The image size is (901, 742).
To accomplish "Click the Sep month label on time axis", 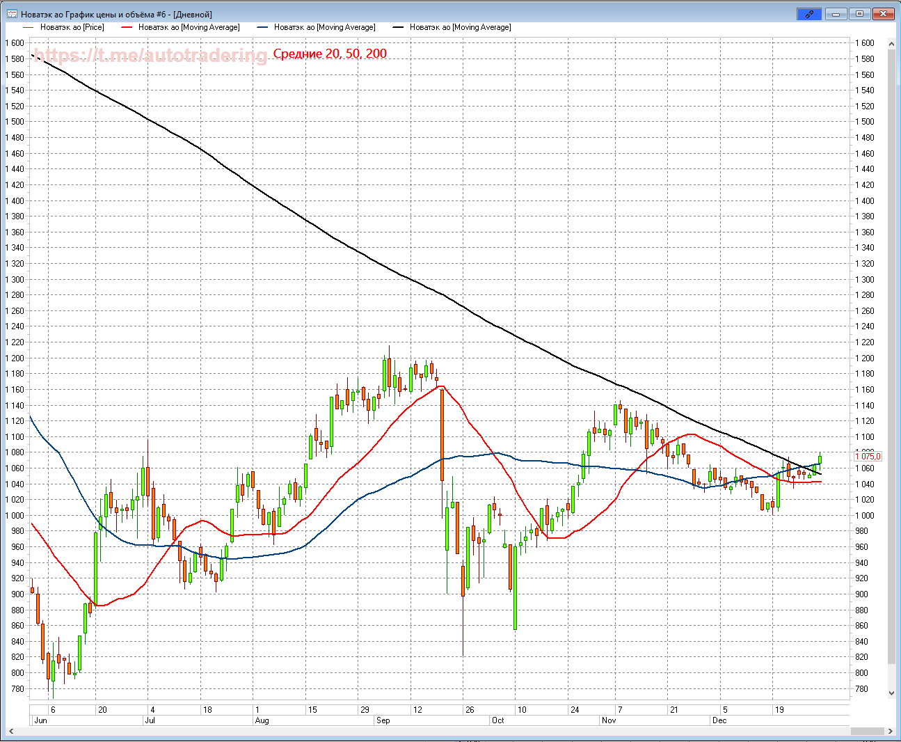I will pyautogui.click(x=383, y=720).
